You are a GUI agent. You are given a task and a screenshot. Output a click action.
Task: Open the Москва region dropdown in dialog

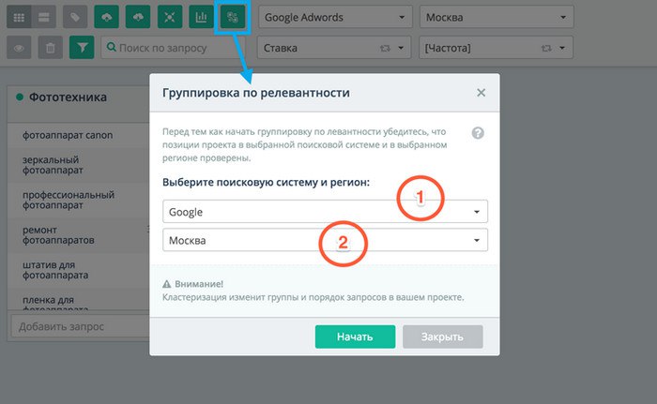(x=325, y=240)
